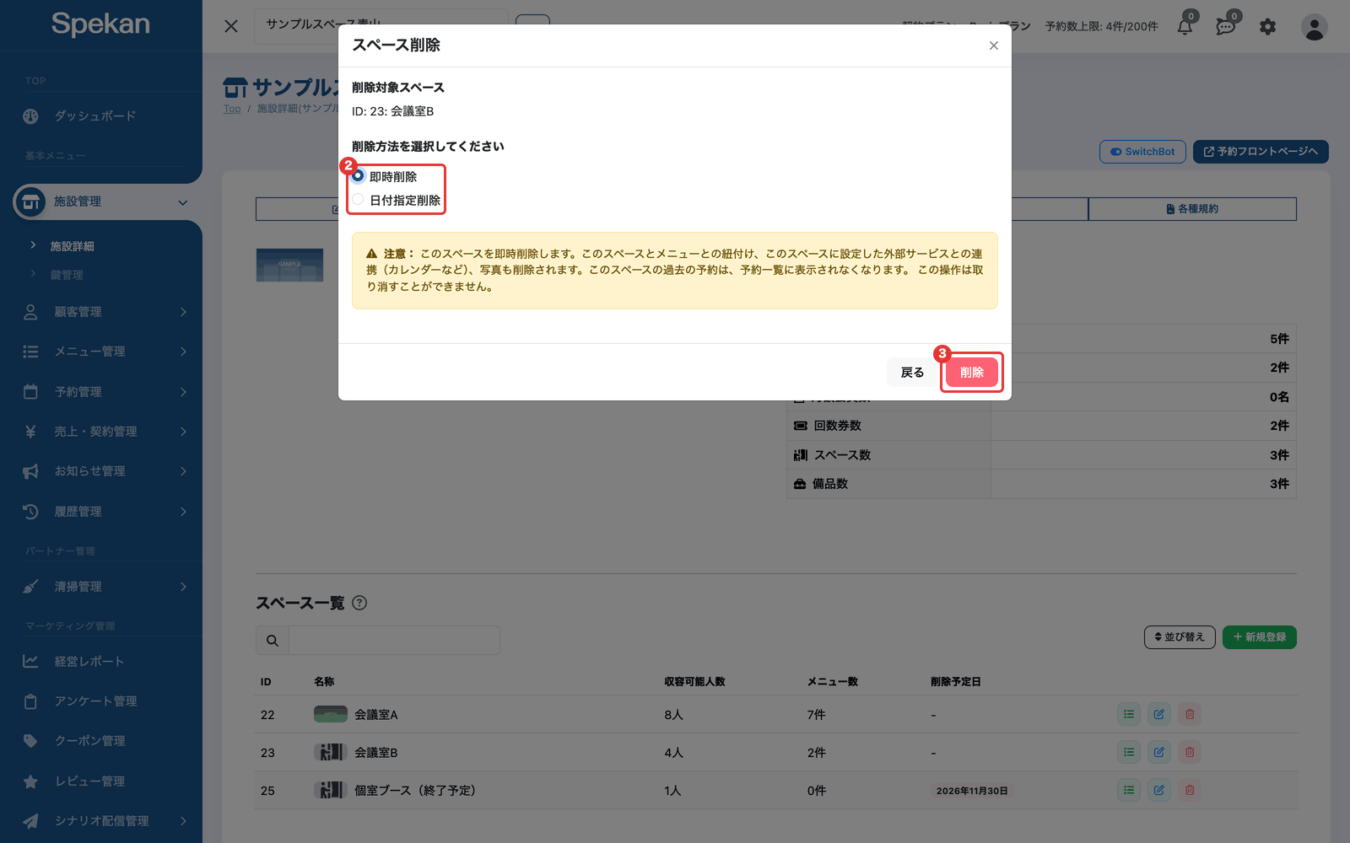Screen dimensions: 1350x843
Task: Close the スペース削除 dialog
Action: [994, 46]
